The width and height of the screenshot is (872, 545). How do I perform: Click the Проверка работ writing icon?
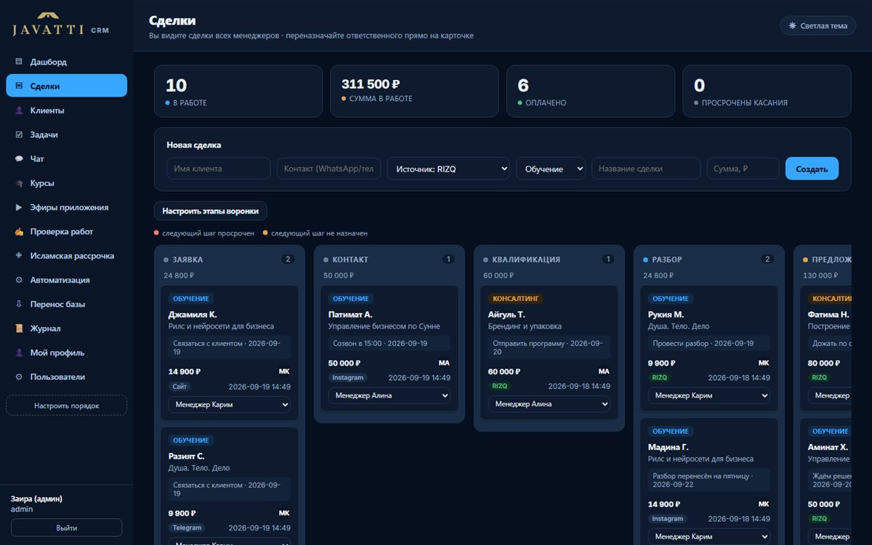(19, 232)
